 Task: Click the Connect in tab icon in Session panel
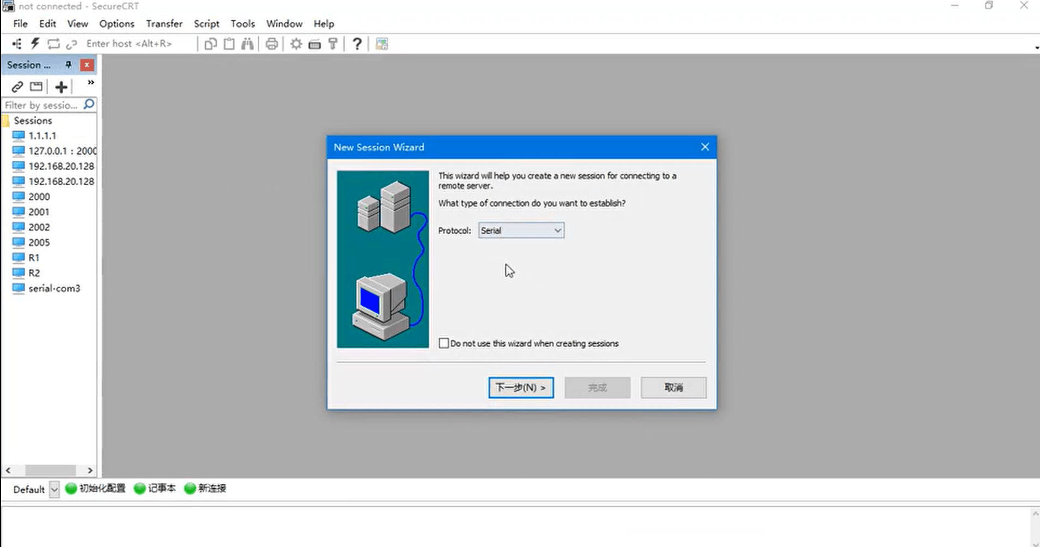pyautogui.click(x=36, y=86)
